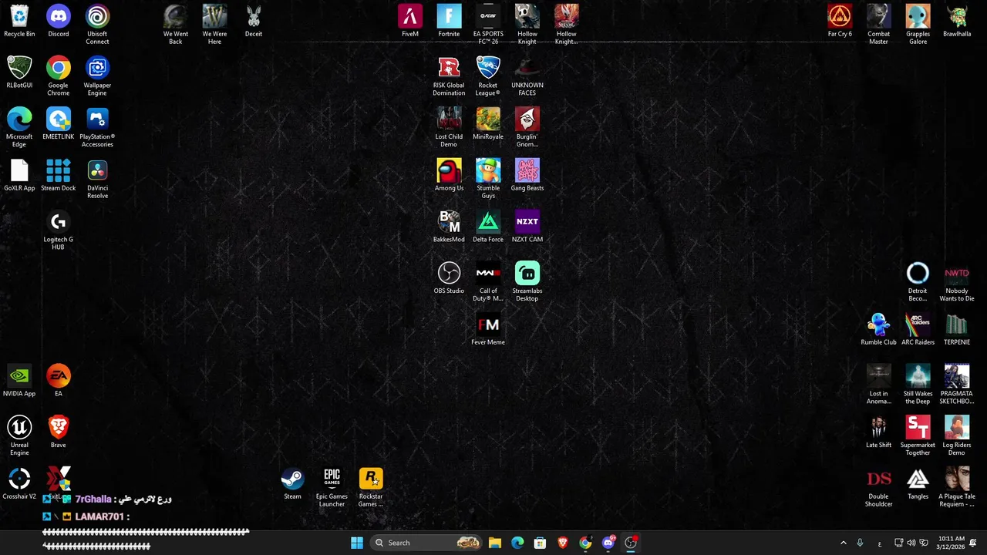Open Epic Games Launcher icon

pos(332,488)
